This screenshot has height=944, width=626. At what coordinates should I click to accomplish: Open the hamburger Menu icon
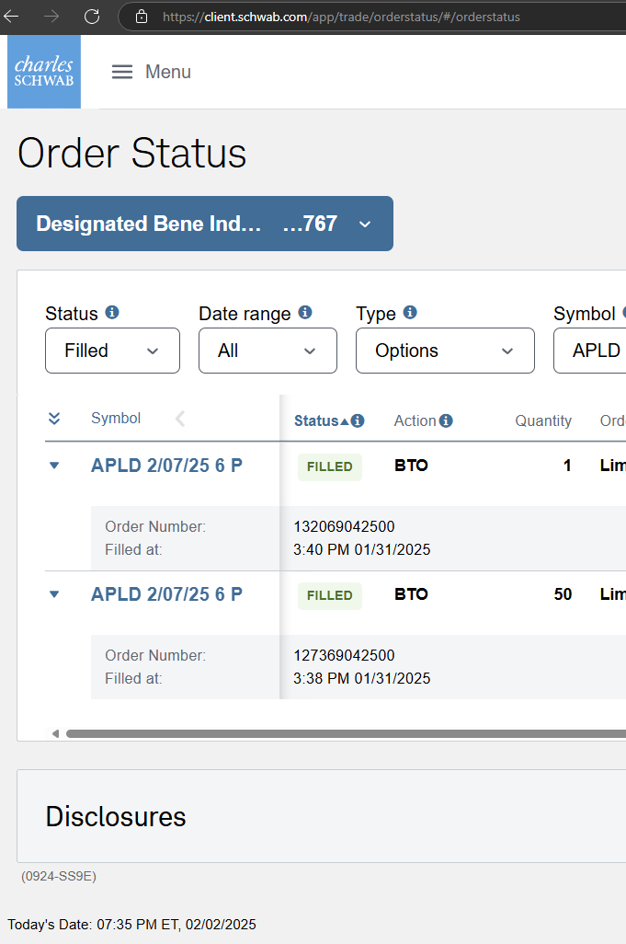122,72
